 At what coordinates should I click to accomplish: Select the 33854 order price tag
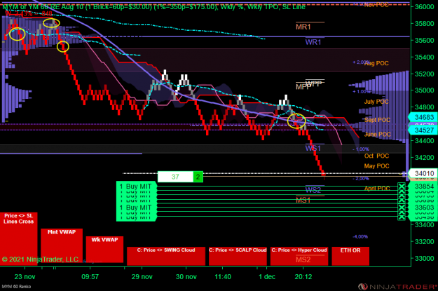tap(423, 187)
